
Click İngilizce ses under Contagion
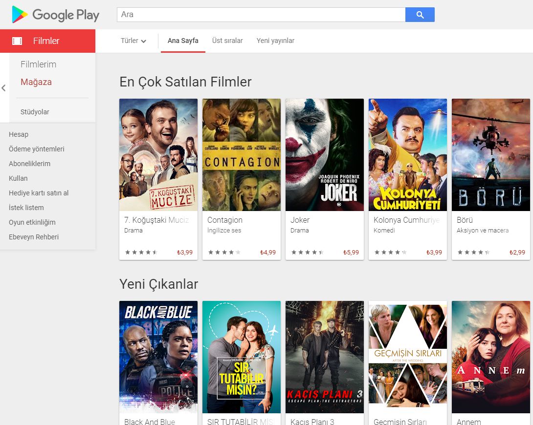[224, 230]
